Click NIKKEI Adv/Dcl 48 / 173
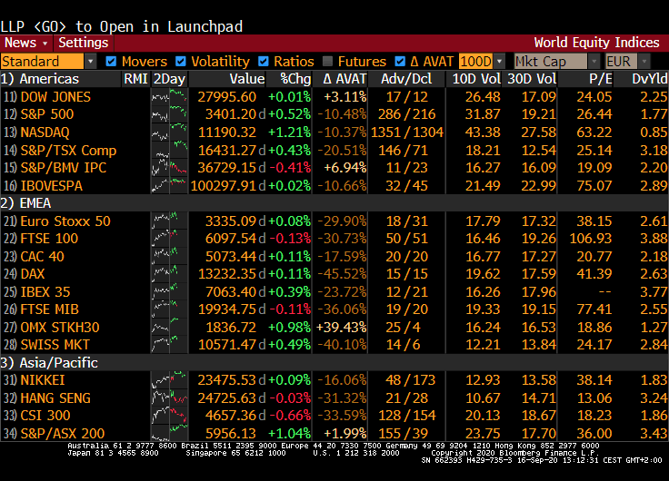This screenshot has width=669, height=481. (411, 379)
